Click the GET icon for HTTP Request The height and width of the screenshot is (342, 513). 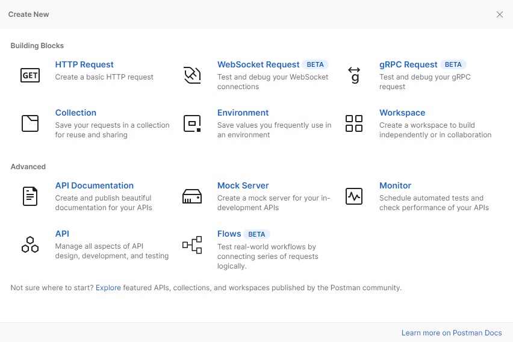[30, 75]
